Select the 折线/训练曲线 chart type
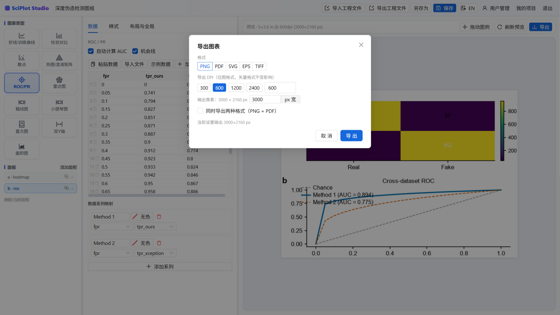 point(22,38)
